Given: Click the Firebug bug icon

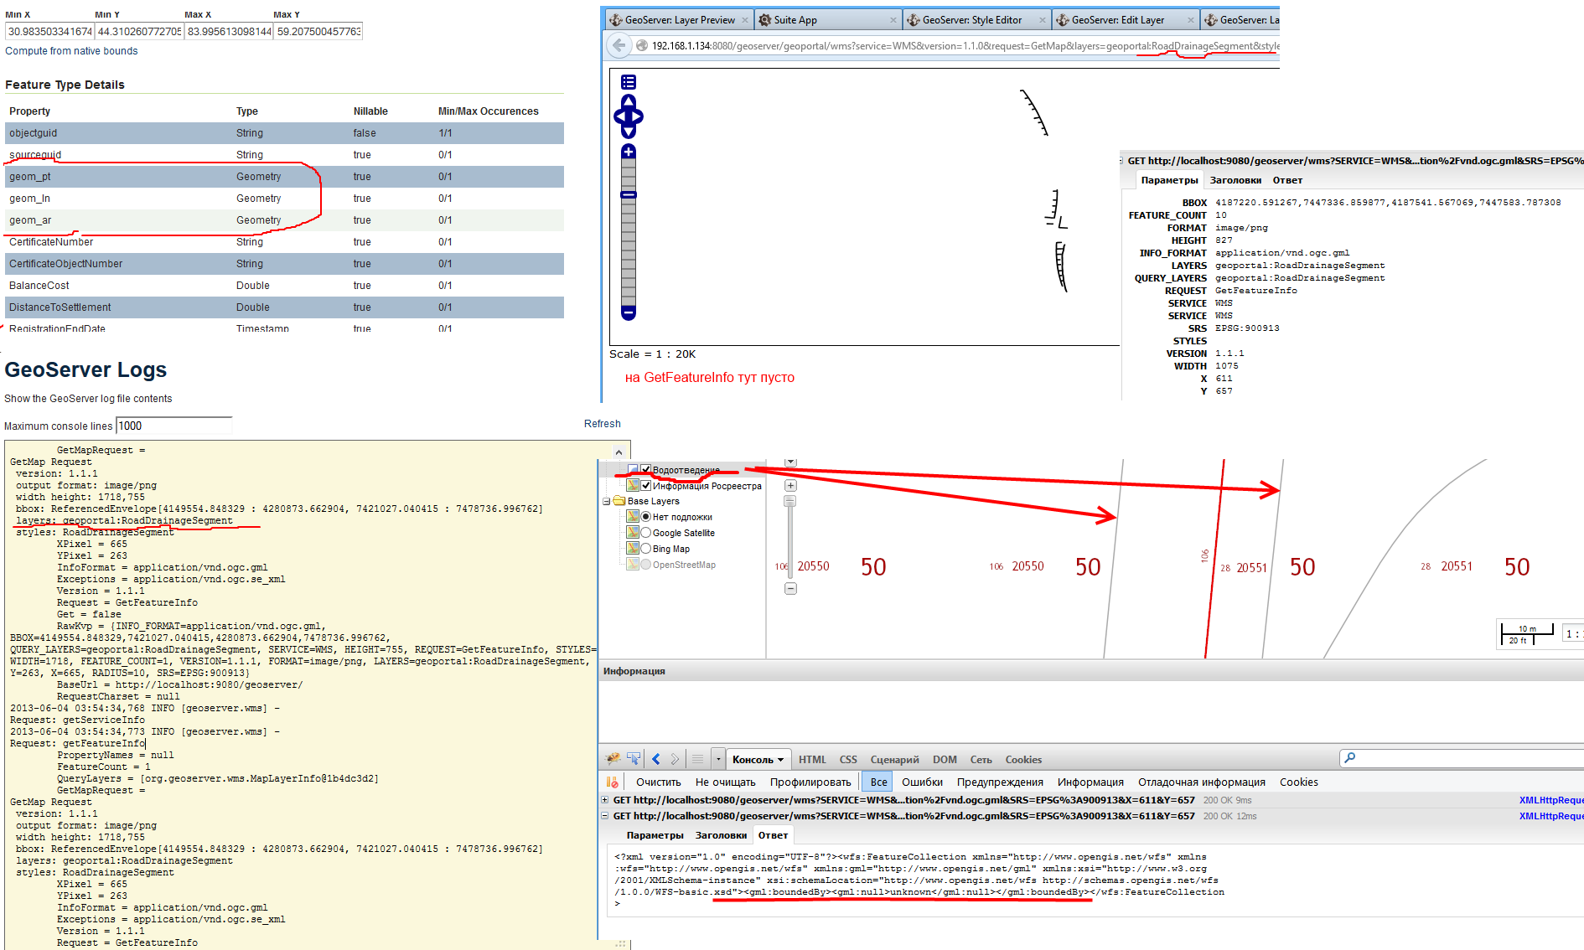Looking at the screenshot, I should coord(613,759).
